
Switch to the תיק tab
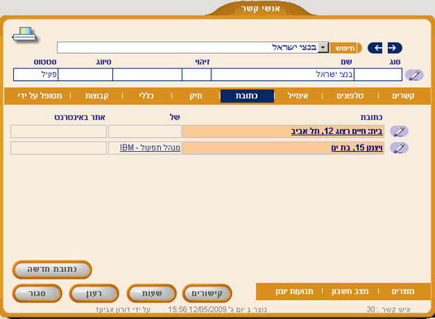(x=196, y=96)
